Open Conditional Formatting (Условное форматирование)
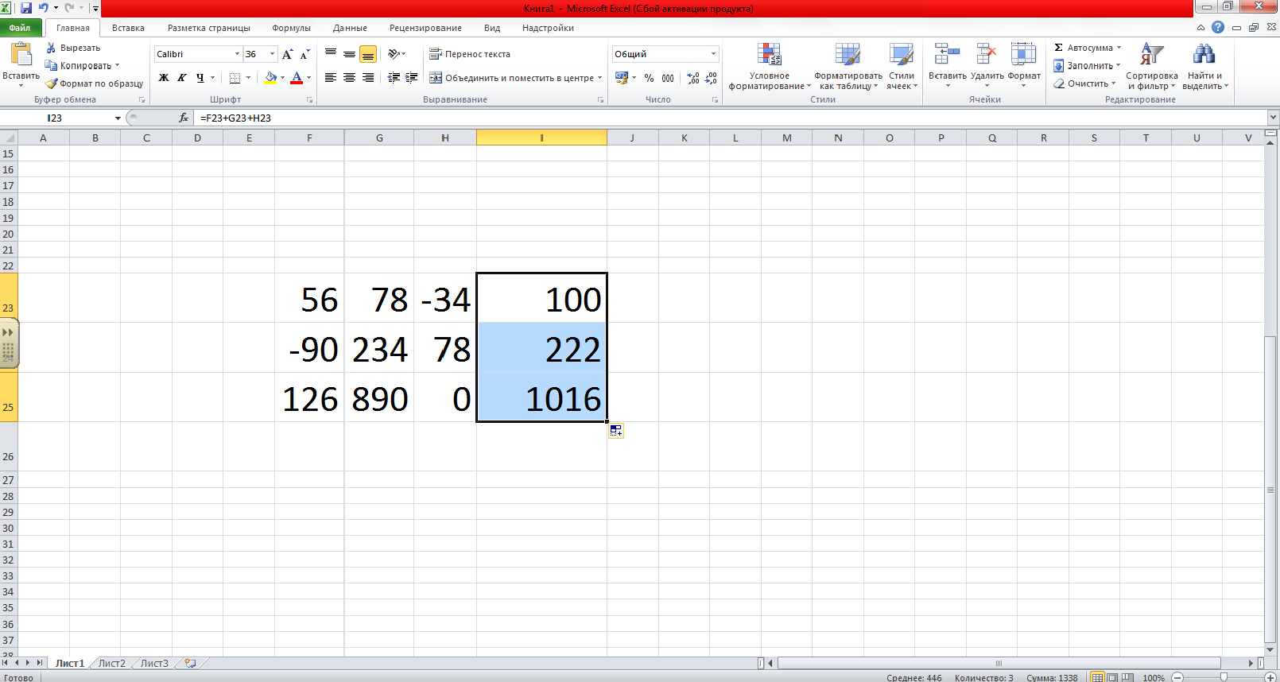The width and height of the screenshot is (1280, 682). (769, 67)
